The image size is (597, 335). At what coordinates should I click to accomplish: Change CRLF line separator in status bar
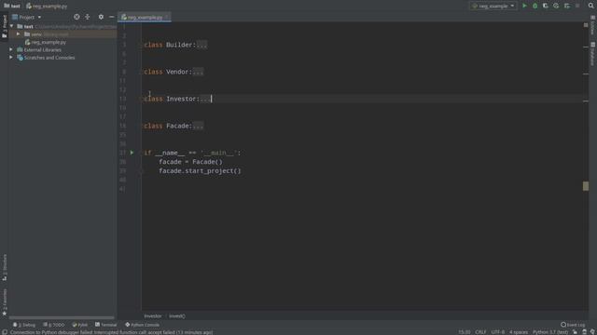click(480, 332)
